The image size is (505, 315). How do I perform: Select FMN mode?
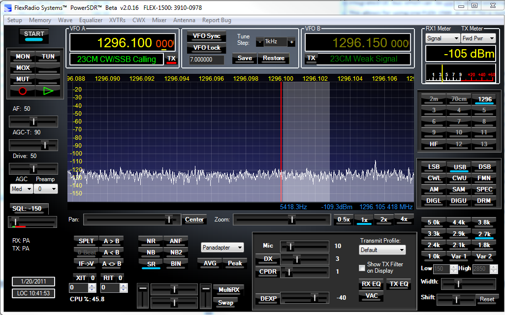click(484, 178)
